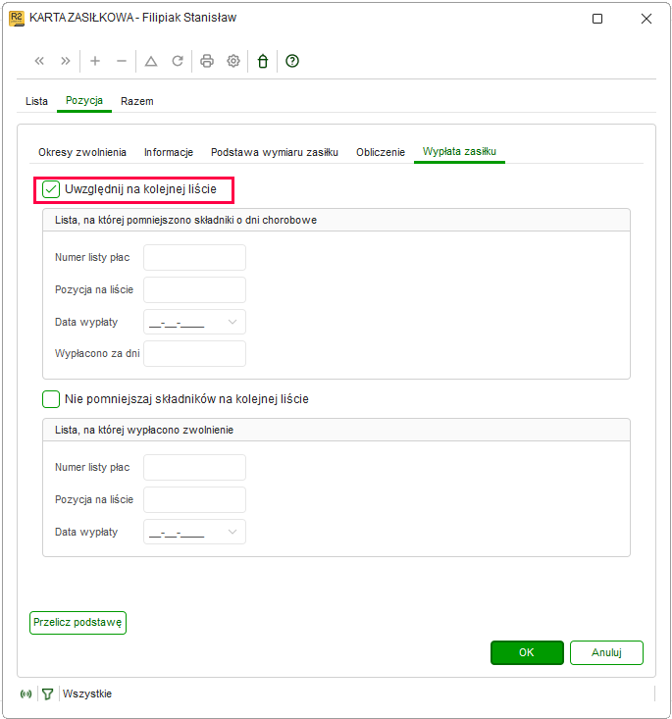Open the Obliczenie subtab

coord(381,152)
